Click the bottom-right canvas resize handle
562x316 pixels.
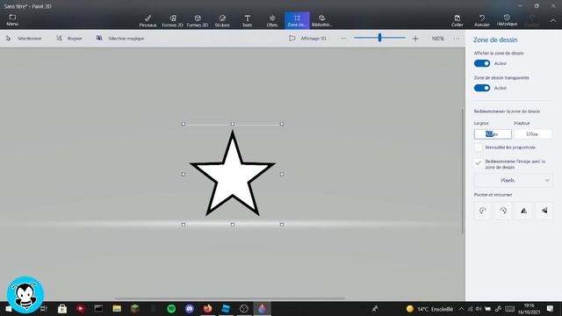282,225
